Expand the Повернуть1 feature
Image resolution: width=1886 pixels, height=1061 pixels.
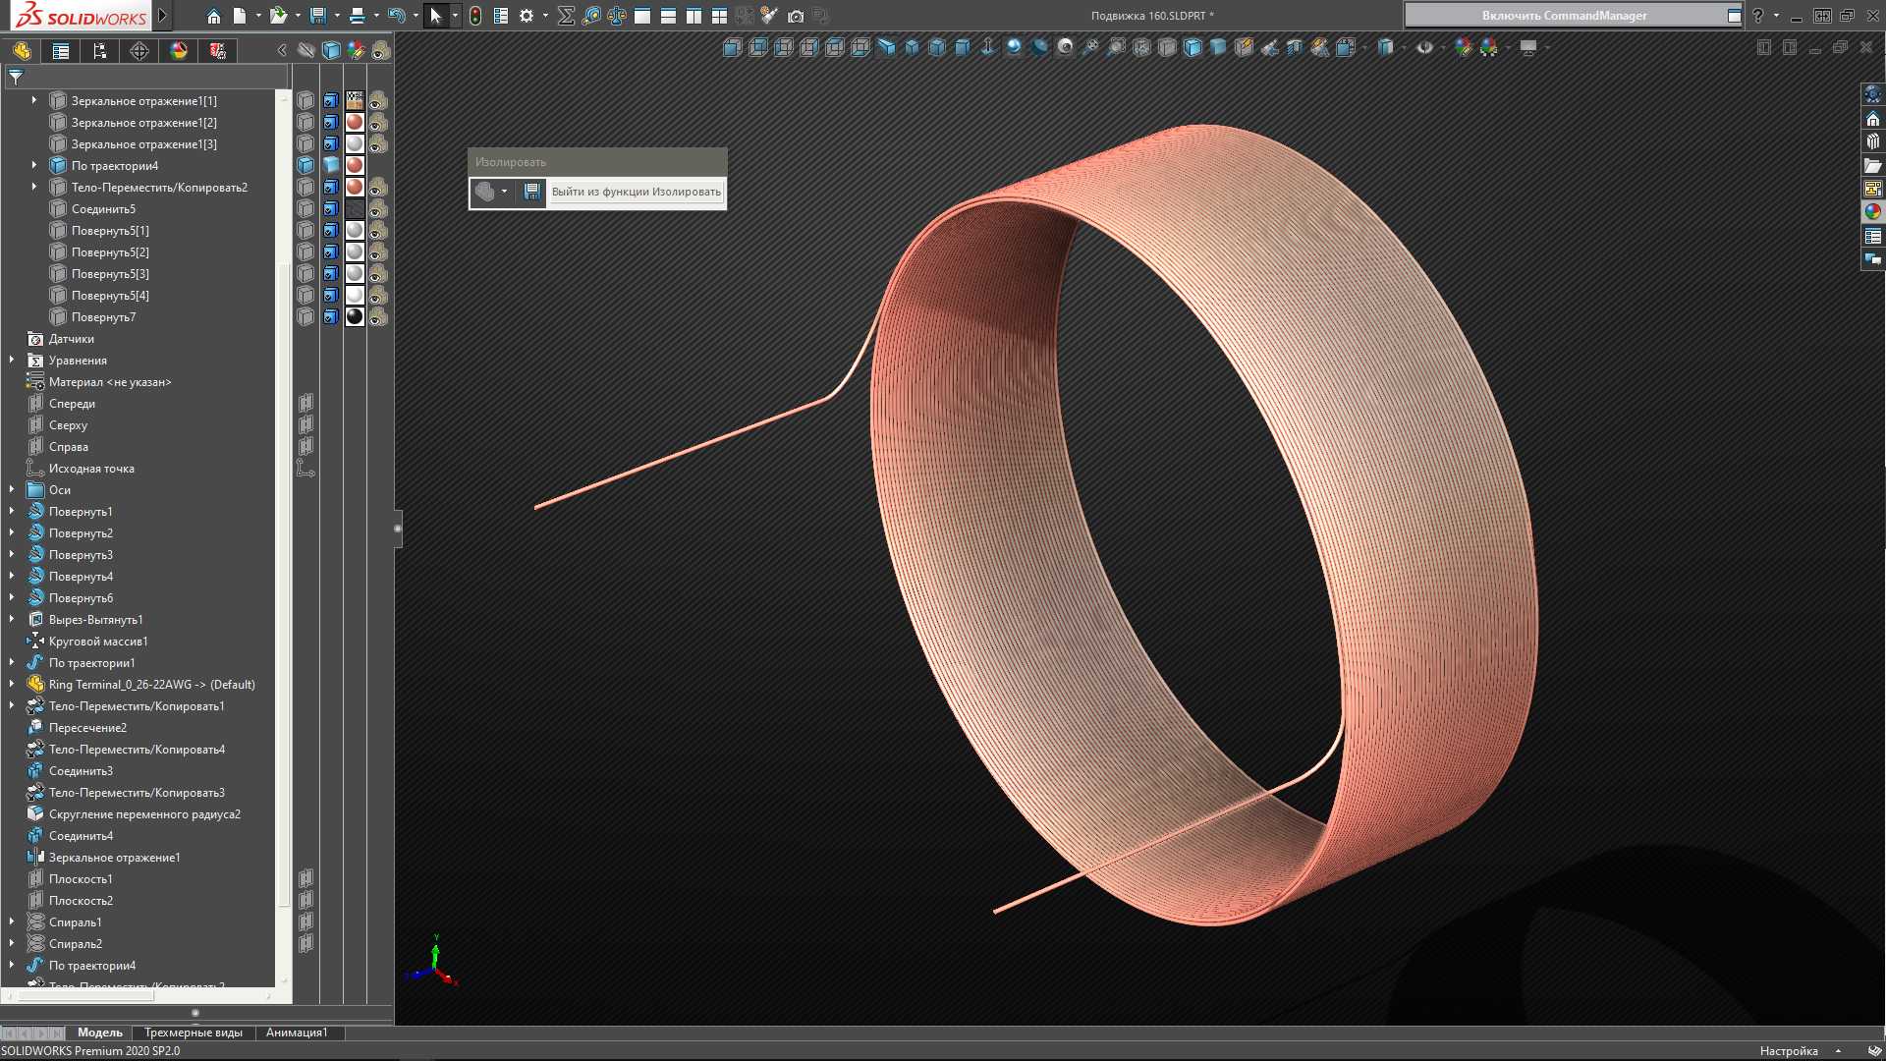point(12,511)
